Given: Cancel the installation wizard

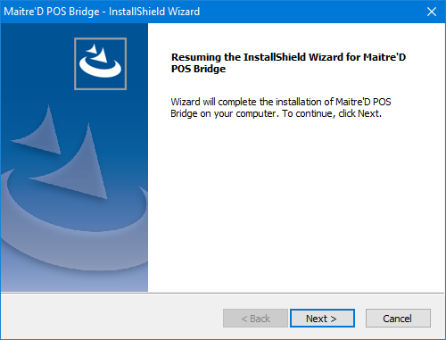Looking at the screenshot, I should pyautogui.click(x=398, y=319).
